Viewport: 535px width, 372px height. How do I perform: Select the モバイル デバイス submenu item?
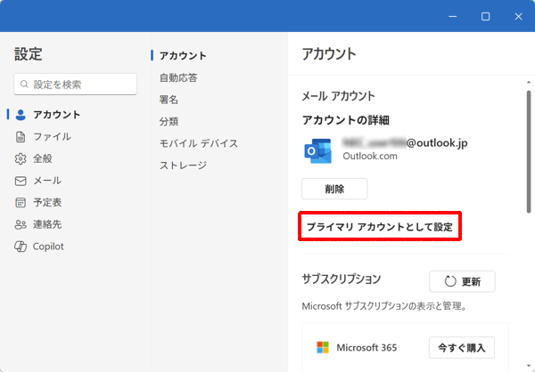tap(199, 143)
